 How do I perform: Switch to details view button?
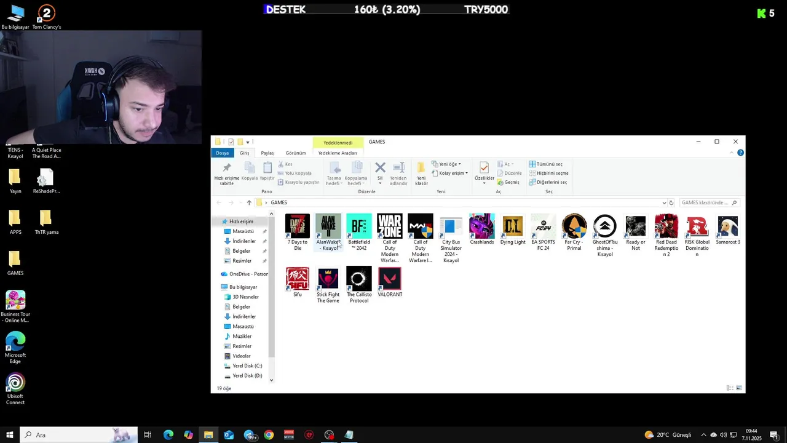coord(730,388)
